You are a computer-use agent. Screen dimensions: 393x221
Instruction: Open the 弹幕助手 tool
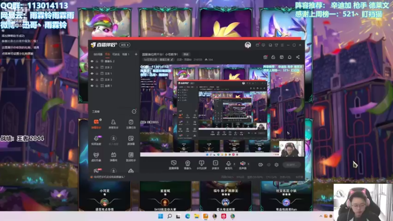96,124
